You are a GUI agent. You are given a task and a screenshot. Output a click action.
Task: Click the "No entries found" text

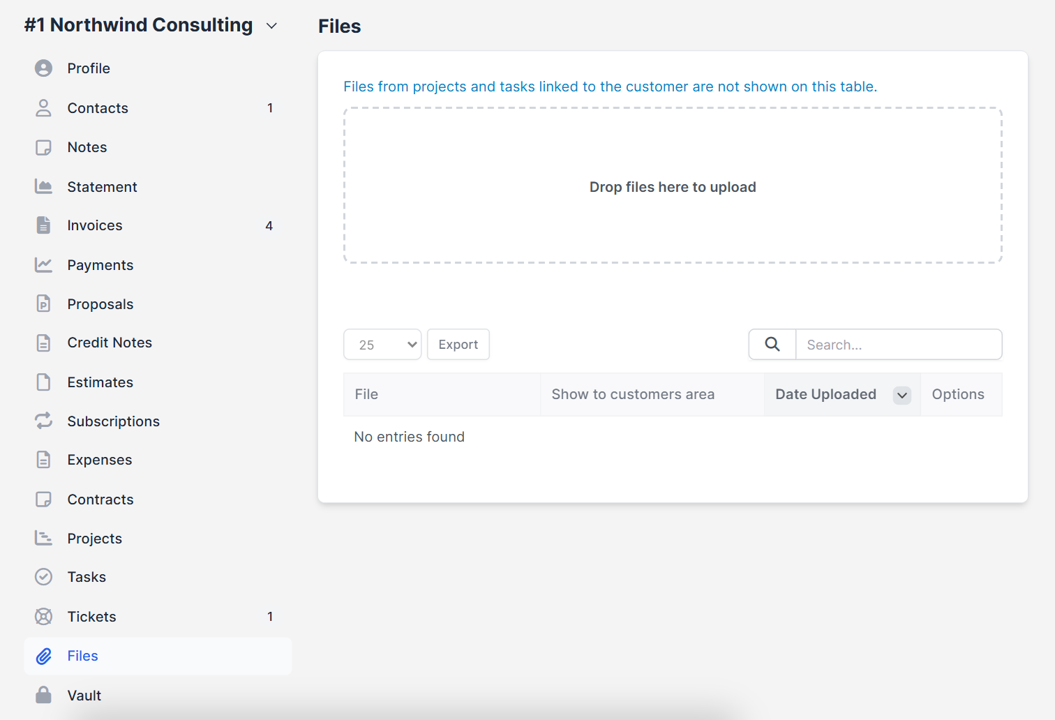click(x=410, y=437)
